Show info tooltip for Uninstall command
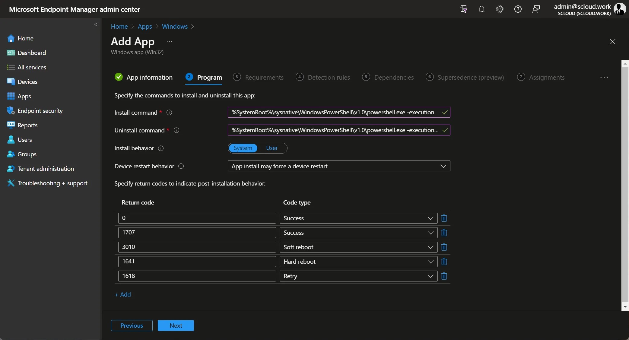This screenshot has height=340, width=629. click(x=177, y=130)
